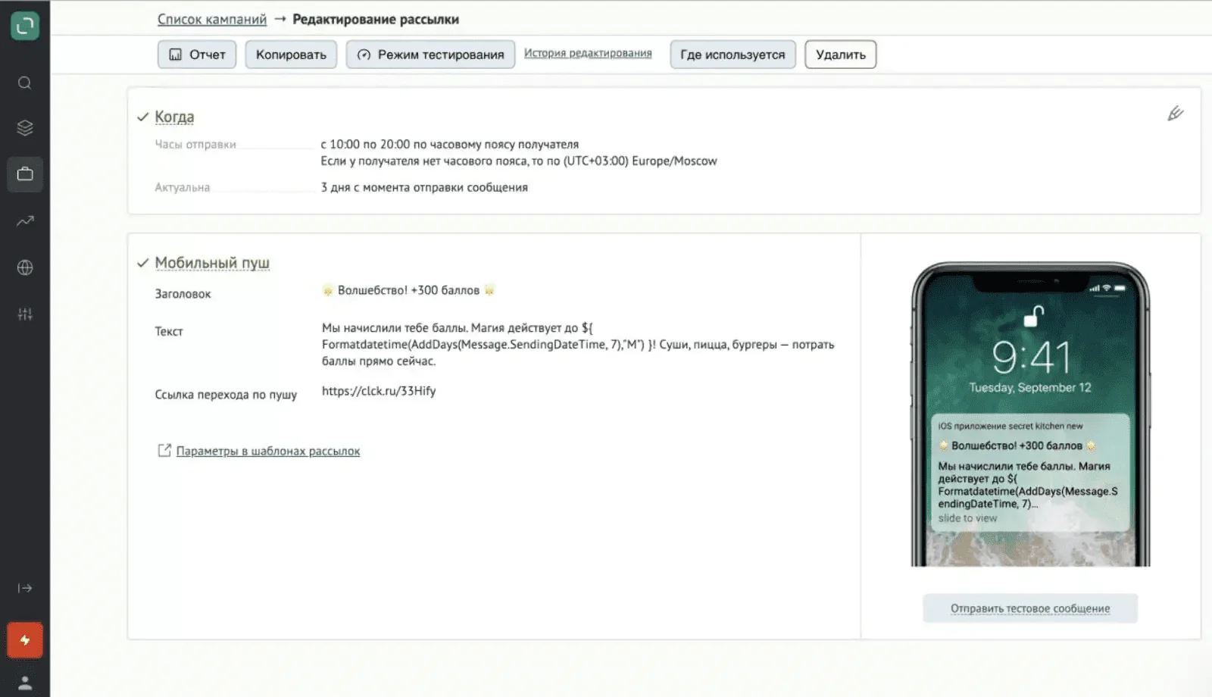Click the logout arrow icon in sidebar
Viewport: 1212px width, 697px height.
point(25,588)
